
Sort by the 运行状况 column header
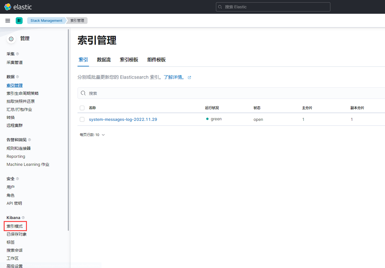pos(212,108)
